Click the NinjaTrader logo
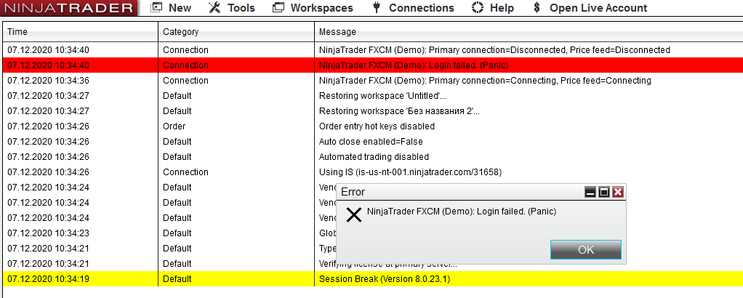The height and width of the screenshot is (298, 743). click(x=68, y=8)
